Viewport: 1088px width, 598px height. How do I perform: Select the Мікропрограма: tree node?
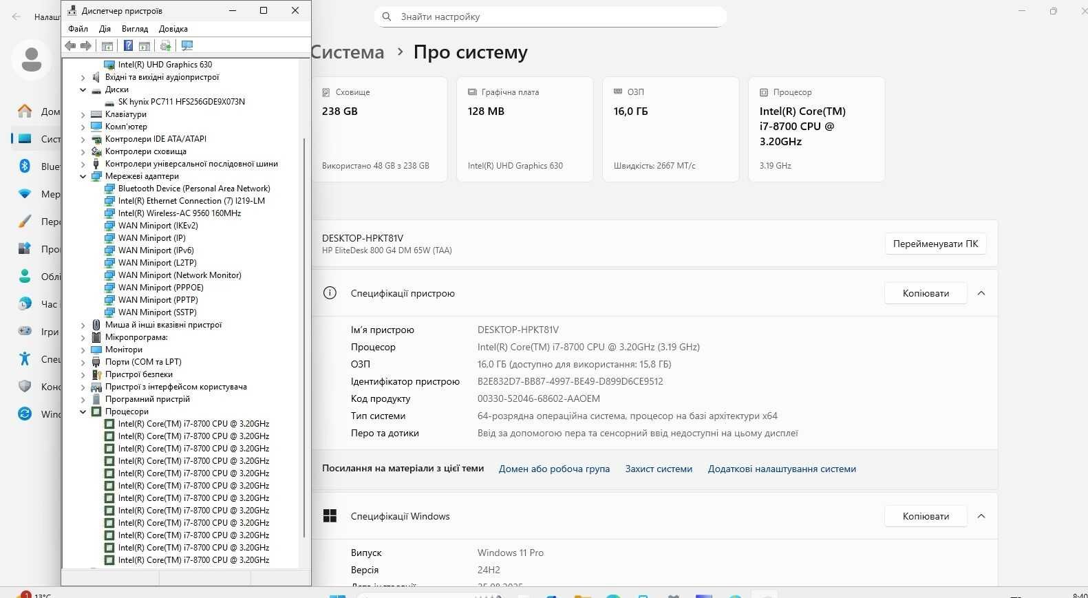(x=136, y=337)
